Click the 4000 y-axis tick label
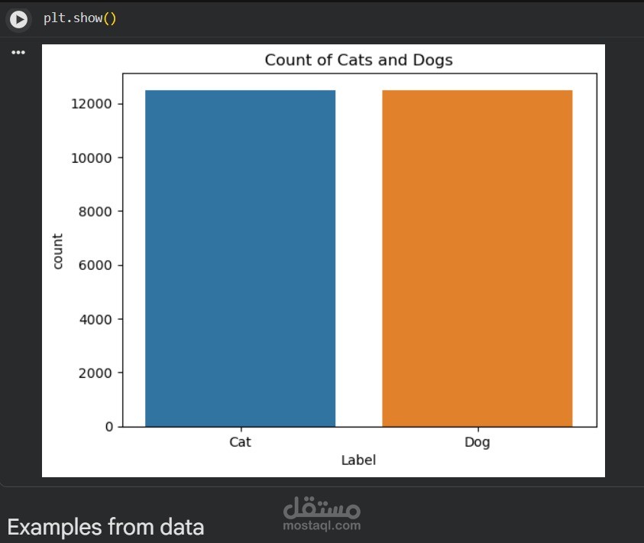 pyautogui.click(x=97, y=319)
